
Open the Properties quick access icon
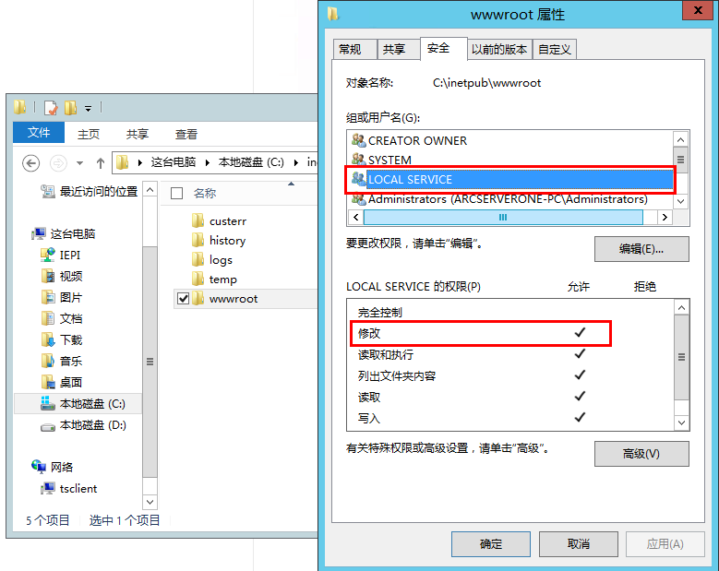(x=51, y=108)
